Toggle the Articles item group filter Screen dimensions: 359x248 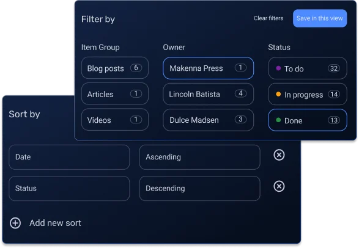[x=115, y=93]
